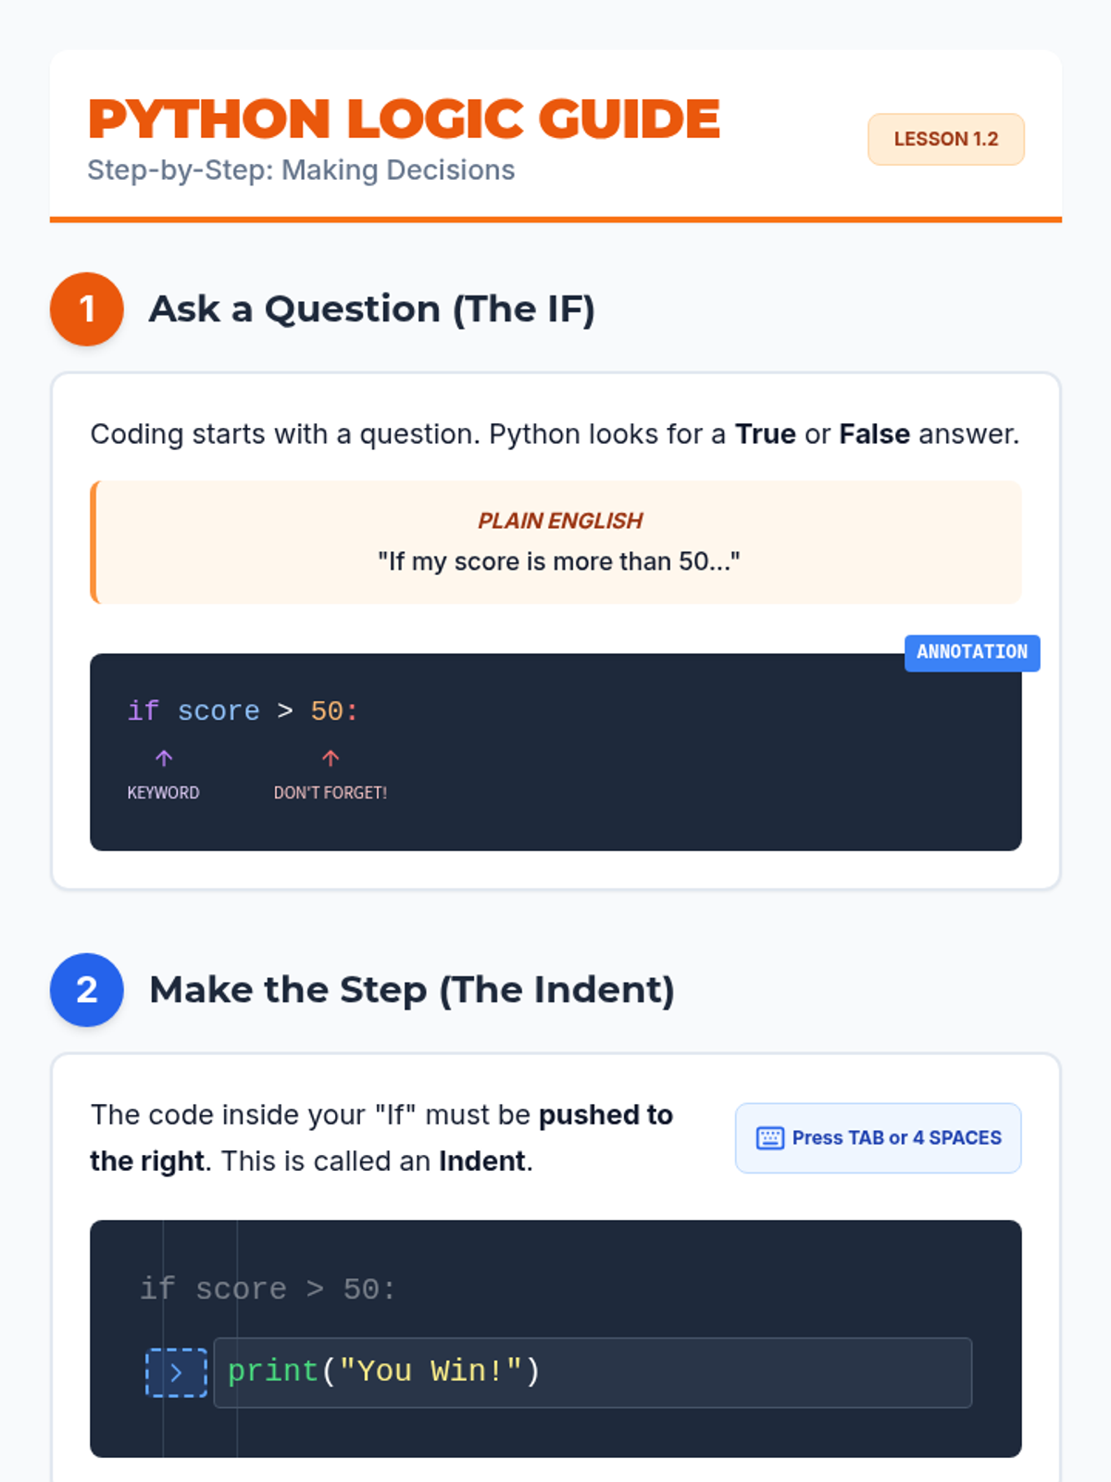Click the Ask a Question heading

[371, 309]
